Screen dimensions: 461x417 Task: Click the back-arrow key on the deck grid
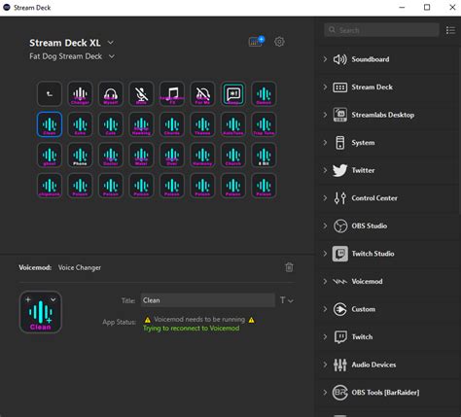pos(50,94)
